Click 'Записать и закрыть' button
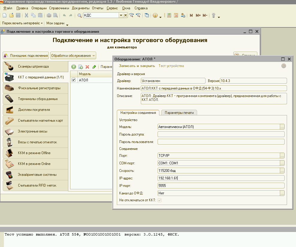Screen dimensions: 296x247 click(137, 66)
